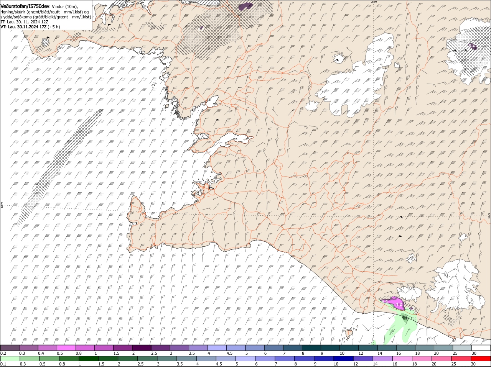Screen dimensions: 491x367
Task: Pick the lower-row swatch labelled 0.8
Action: (x=68, y=359)
